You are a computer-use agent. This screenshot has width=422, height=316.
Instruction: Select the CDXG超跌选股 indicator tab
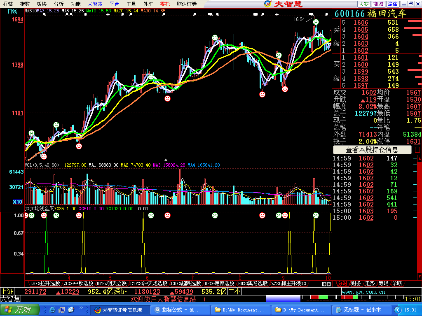coord(186,283)
